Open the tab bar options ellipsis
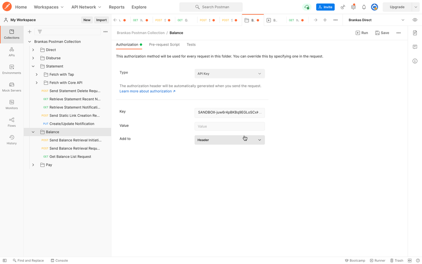The height and width of the screenshot is (264, 422). coord(335,20)
